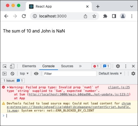
Task: View site information icon in address bar
Action: pyautogui.click(x=35, y=16)
